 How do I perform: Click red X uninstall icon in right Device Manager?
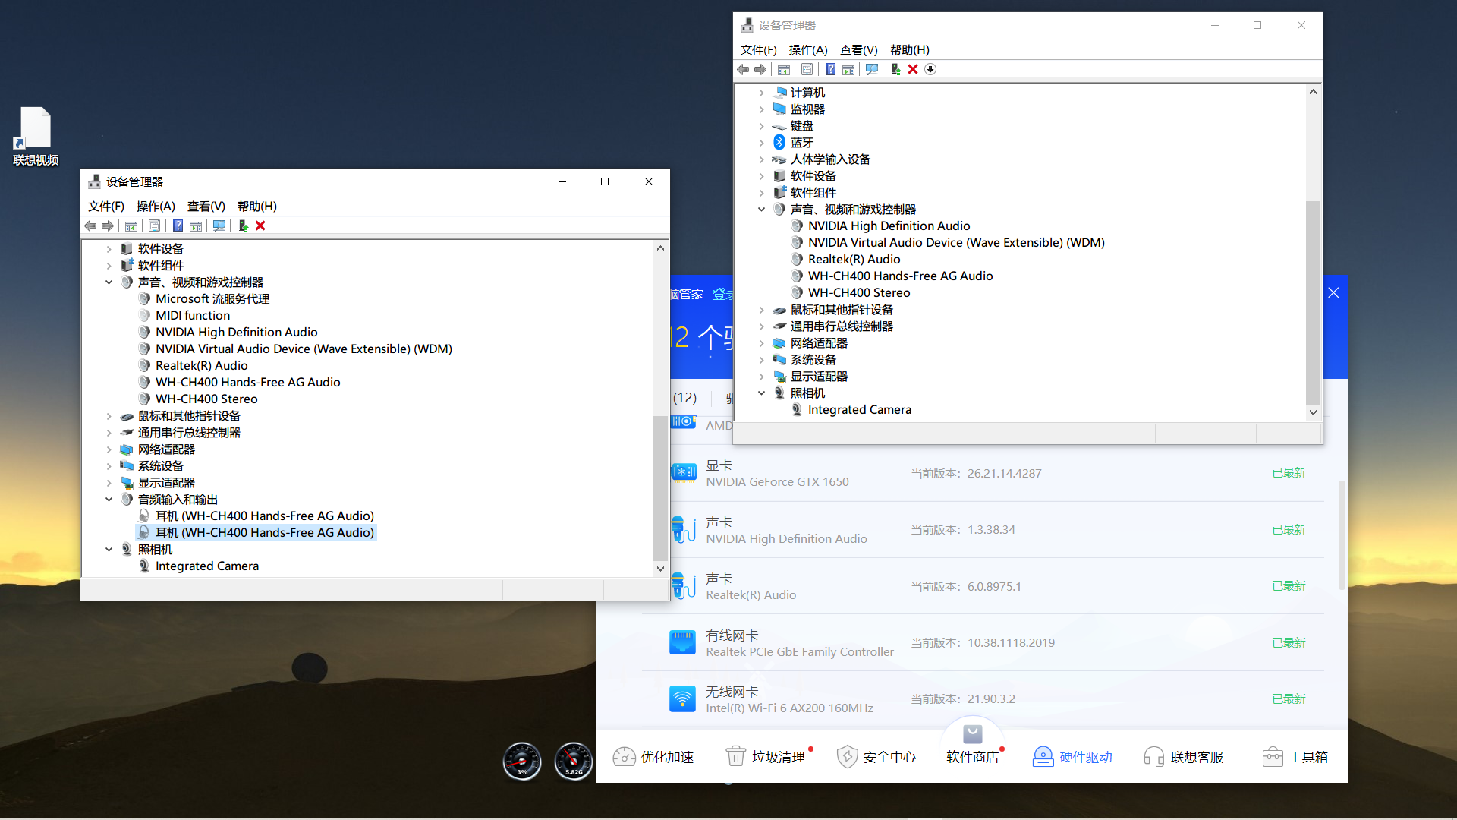[913, 69]
